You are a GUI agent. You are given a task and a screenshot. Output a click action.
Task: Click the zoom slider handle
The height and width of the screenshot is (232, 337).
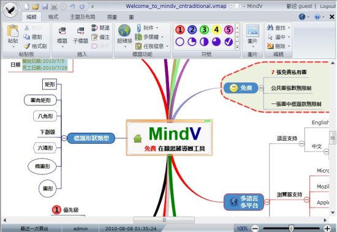291,228
